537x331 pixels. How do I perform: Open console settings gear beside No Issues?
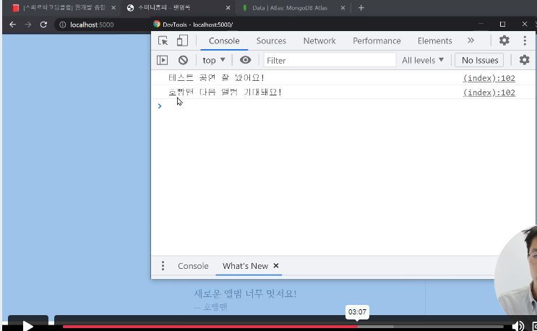(x=524, y=60)
